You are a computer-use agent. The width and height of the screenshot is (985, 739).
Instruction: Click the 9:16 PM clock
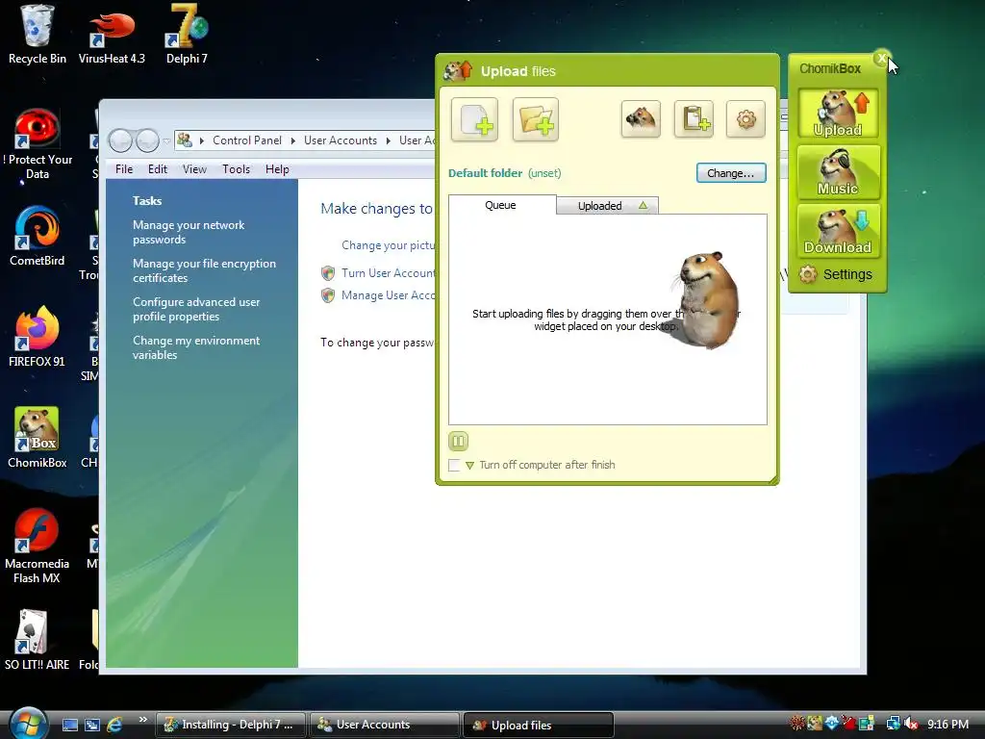pyautogui.click(x=947, y=725)
